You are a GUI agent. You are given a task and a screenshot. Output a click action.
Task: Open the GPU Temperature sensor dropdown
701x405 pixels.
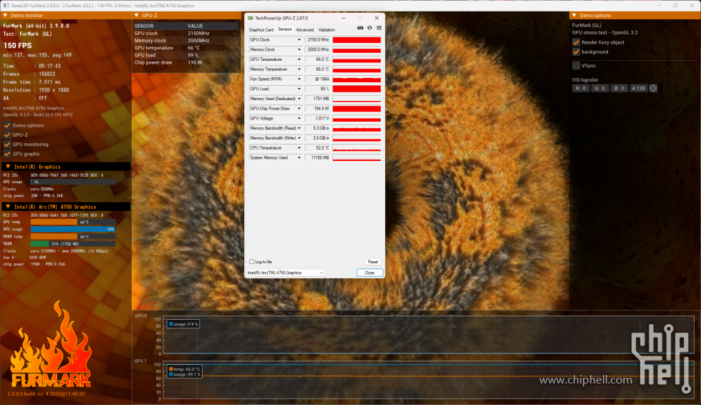coord(299,59)
